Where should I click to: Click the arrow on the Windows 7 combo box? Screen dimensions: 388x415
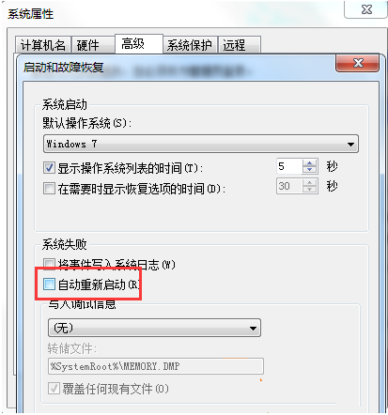coord(350,145)
